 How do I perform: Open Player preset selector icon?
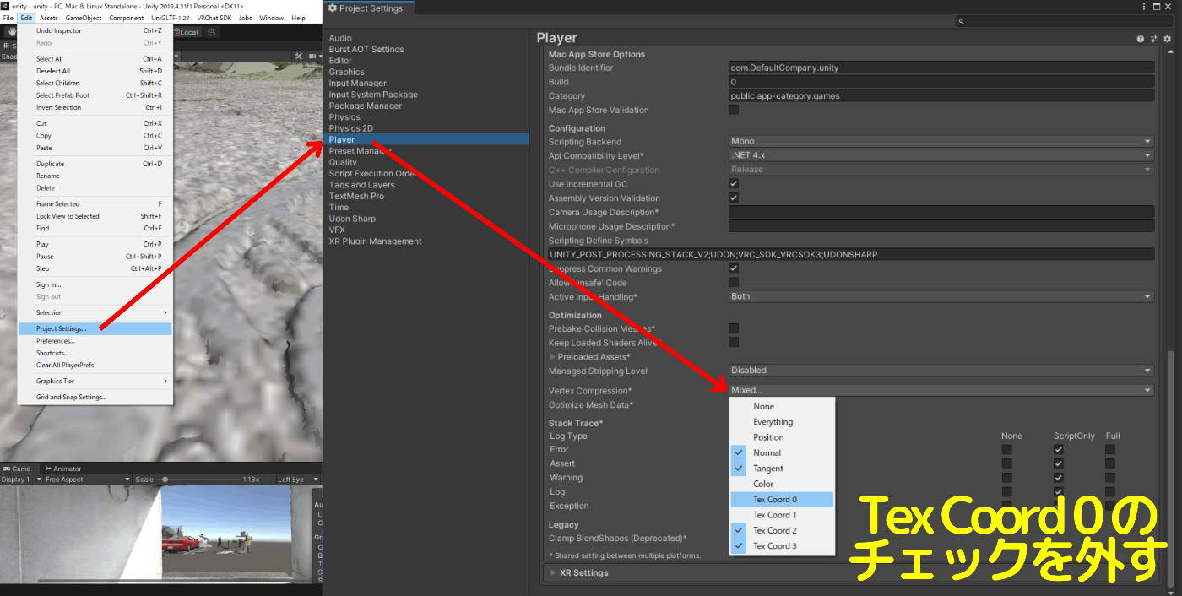click(1154, 39)
